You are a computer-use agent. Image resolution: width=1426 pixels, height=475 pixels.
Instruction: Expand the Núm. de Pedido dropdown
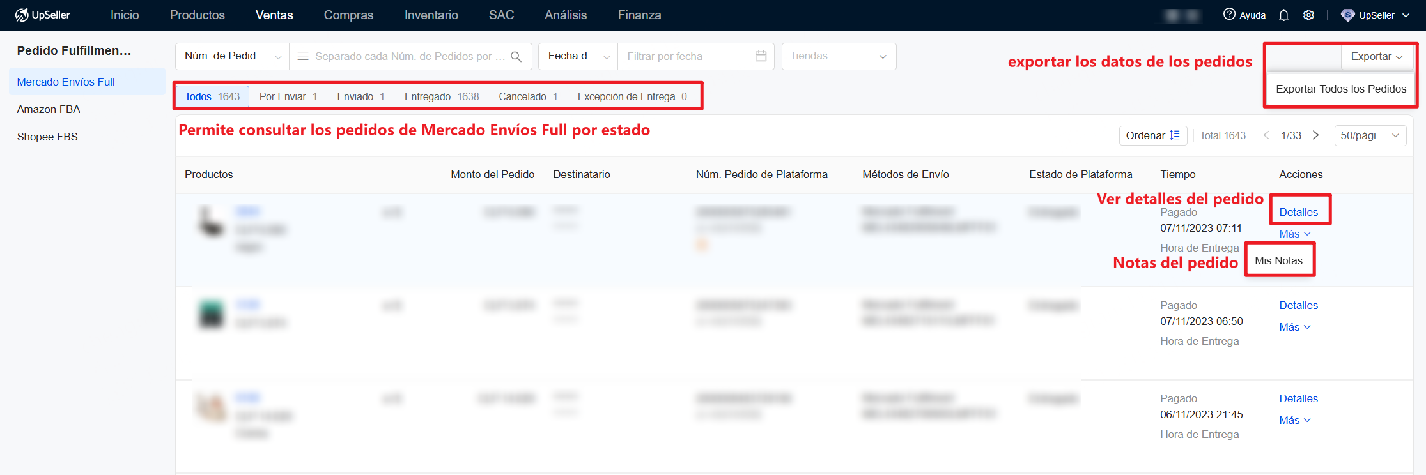[232, 56]
